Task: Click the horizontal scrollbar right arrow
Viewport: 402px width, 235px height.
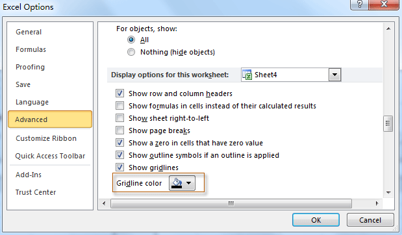Action: [x=377, y=203]
